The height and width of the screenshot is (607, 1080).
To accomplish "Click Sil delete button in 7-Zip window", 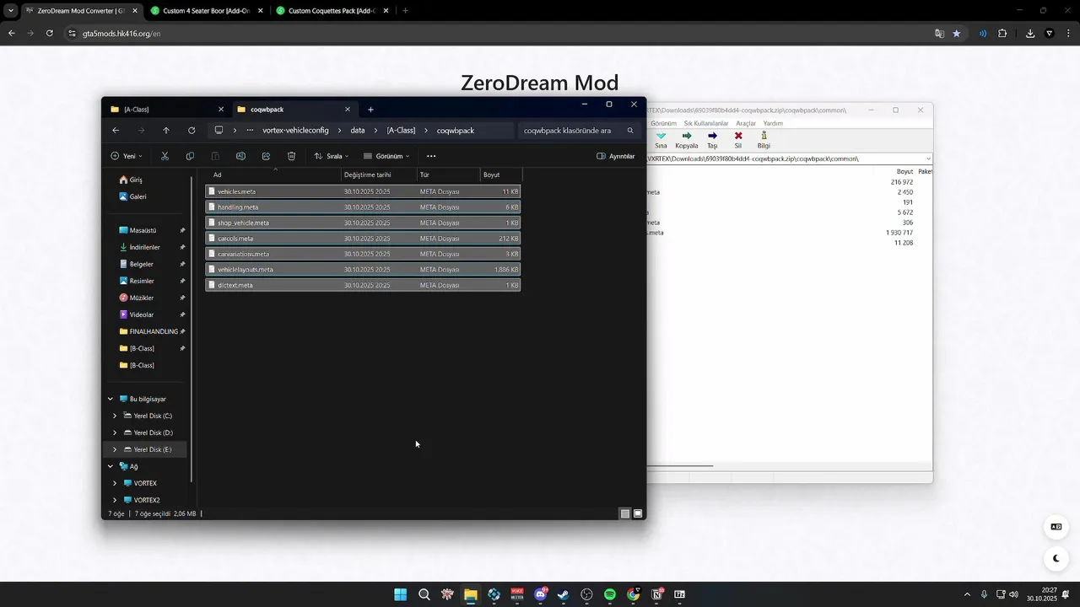I will coord(738,140).
